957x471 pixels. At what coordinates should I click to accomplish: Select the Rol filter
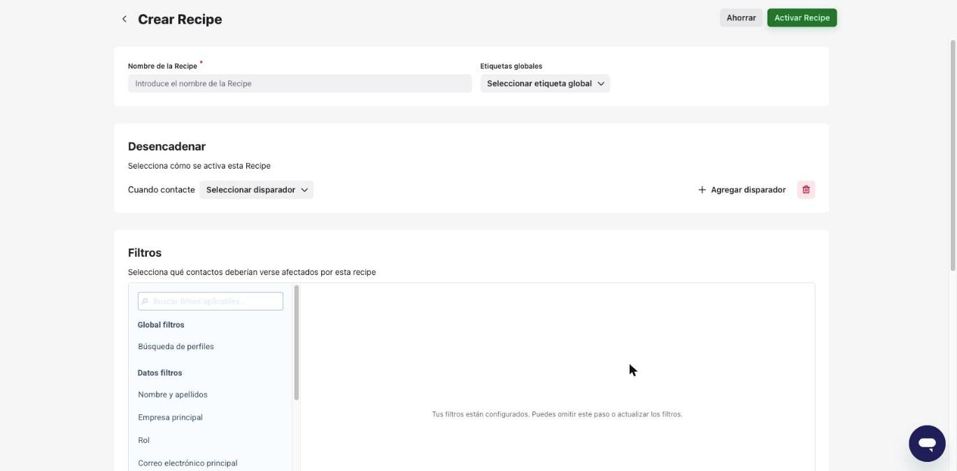(x=143, y=440)
